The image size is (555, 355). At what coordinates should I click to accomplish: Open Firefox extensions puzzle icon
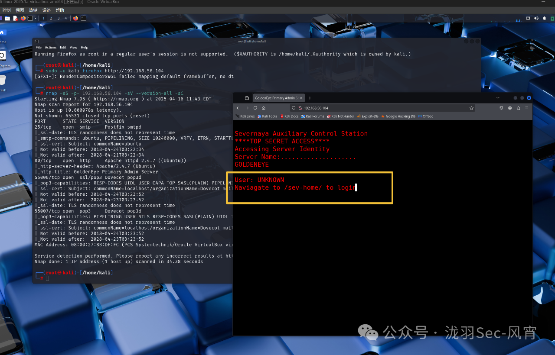click(518, 108)
